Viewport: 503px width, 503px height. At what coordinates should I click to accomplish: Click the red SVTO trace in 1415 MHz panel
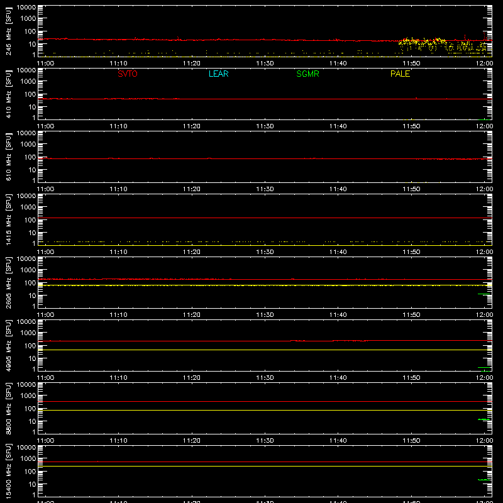point(265,218)
